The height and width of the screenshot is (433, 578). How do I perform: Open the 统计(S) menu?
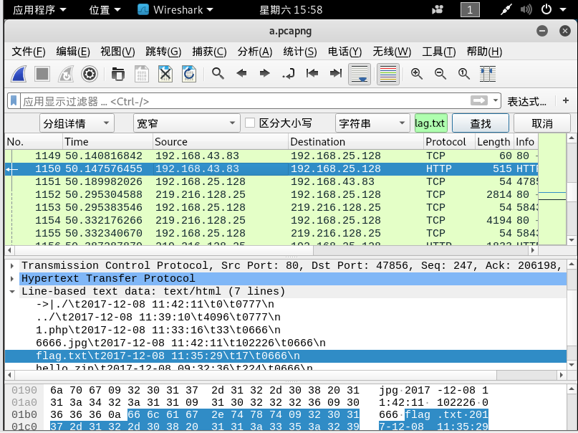[x=299, y=52]
